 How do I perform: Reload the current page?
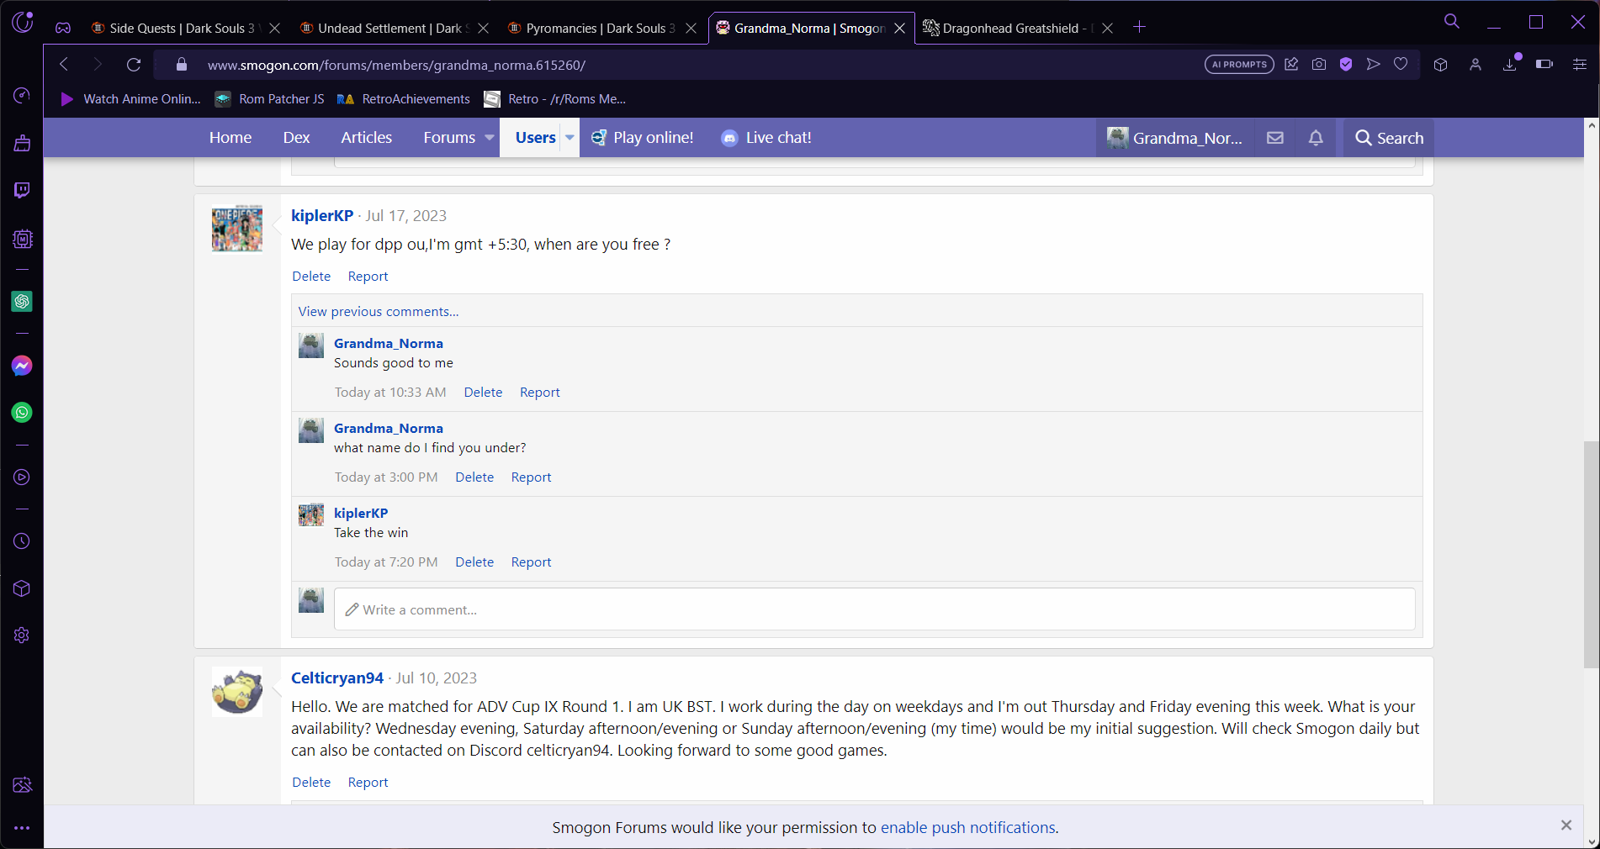pyautogui.click(x=133, y=65)
